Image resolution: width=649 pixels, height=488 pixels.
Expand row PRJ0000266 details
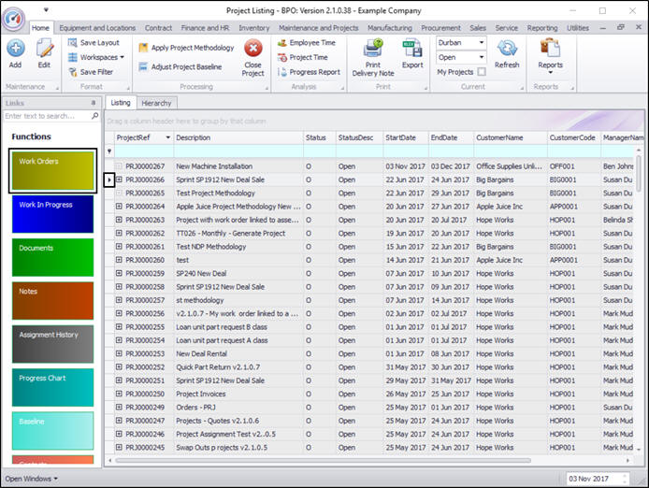point(119,179)
